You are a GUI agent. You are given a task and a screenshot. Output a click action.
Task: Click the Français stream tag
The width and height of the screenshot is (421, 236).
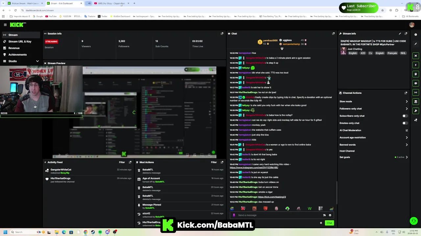[392, 53]
